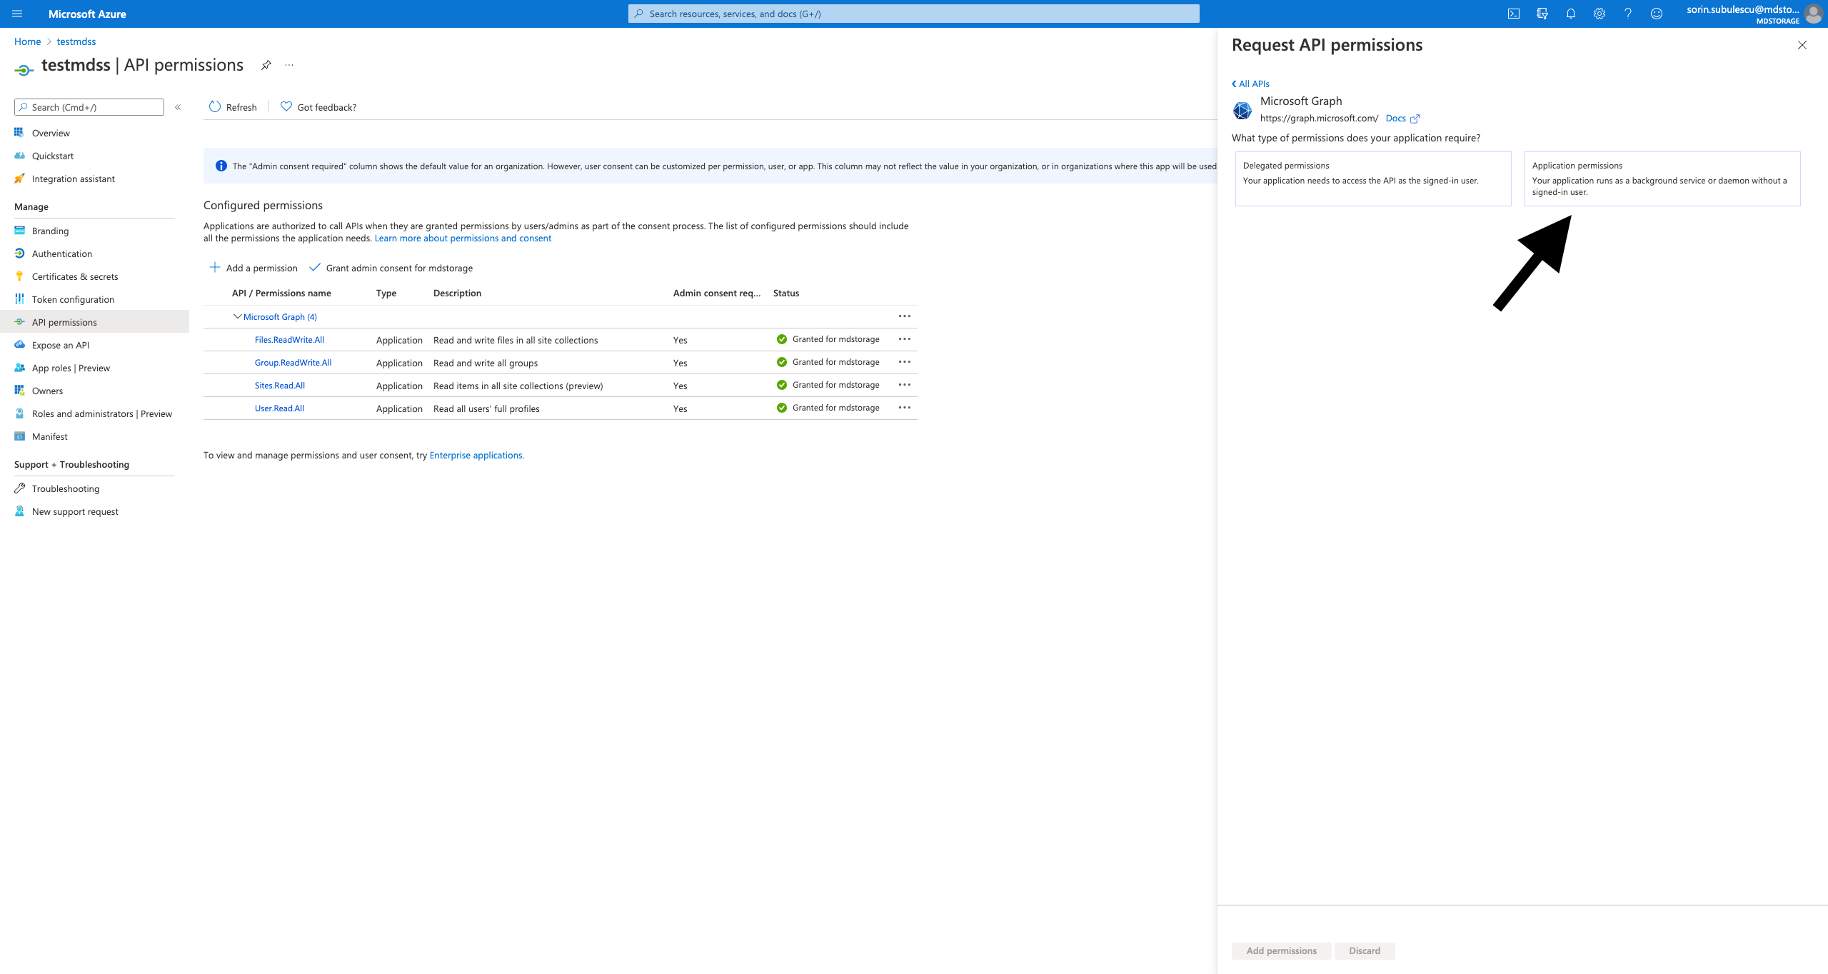Open Quickstart in left menu

94,156
